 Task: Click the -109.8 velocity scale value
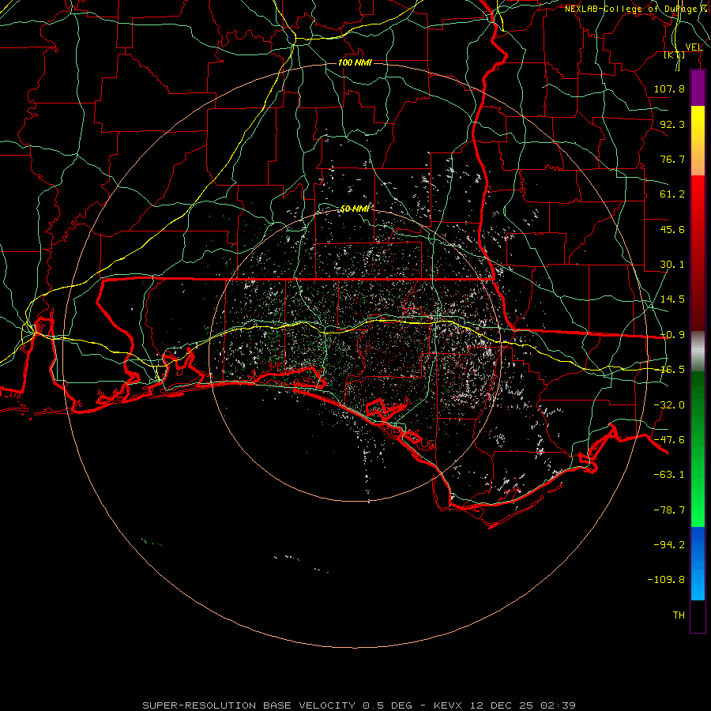[x=666, y=580]
